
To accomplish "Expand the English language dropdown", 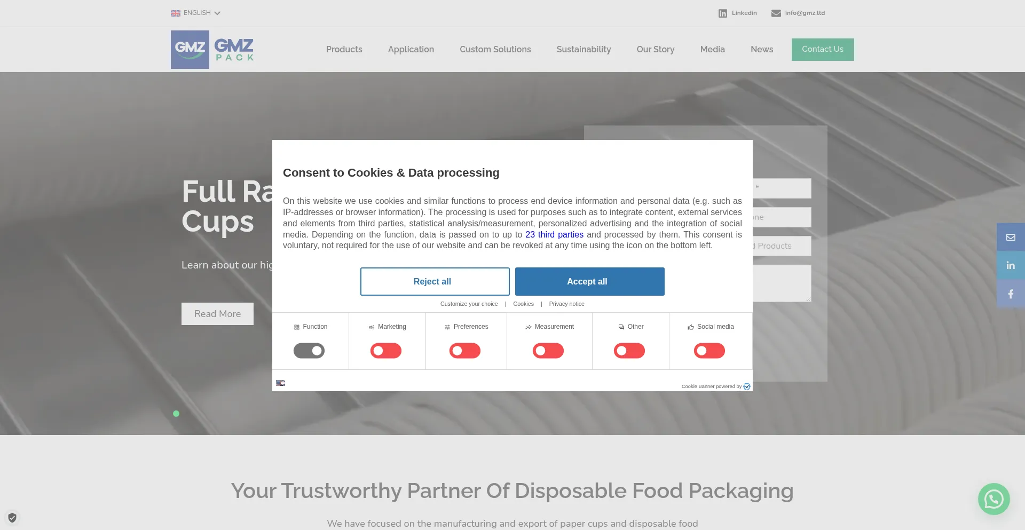I will [196, 13].
